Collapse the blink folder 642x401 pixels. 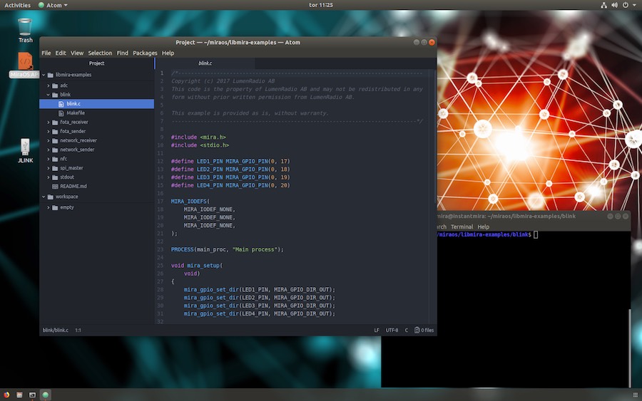coord(49,95)
